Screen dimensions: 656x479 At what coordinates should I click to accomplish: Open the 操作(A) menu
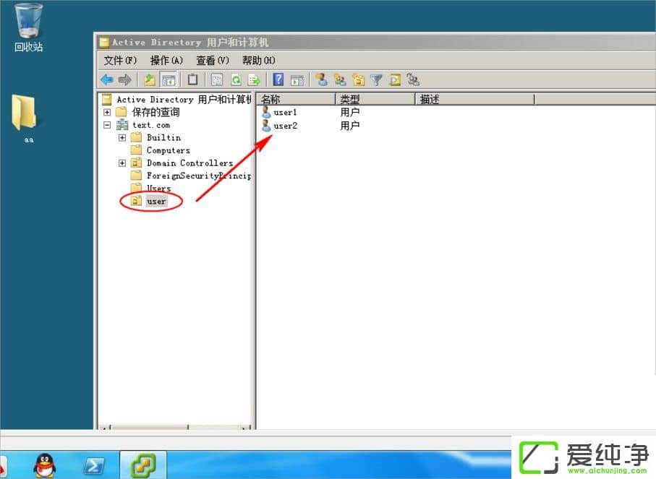pyautogui.click(x=166, y=61)
